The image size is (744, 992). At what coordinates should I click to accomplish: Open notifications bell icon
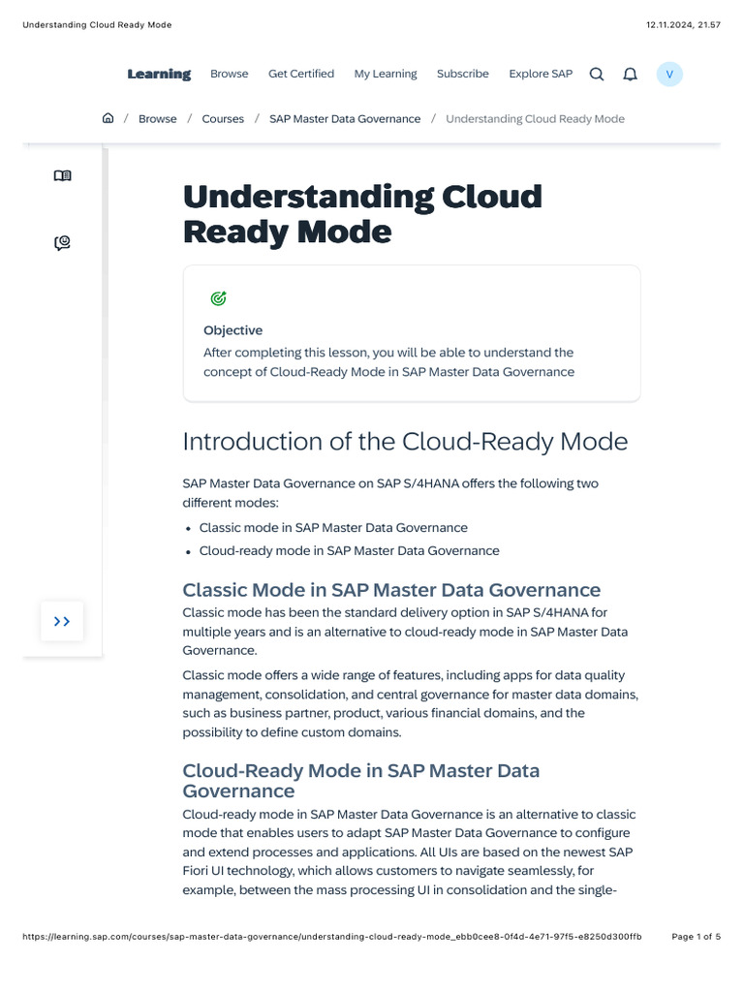(x=630, y=74)
